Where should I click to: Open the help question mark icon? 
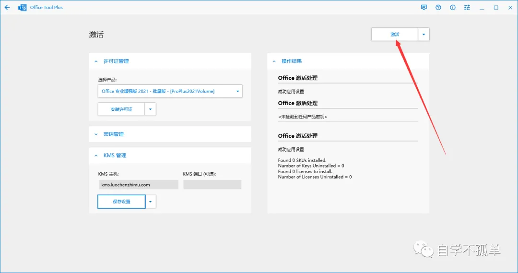tap(438, 7)
